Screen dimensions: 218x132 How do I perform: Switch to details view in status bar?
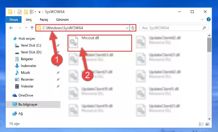coord(201,124)
